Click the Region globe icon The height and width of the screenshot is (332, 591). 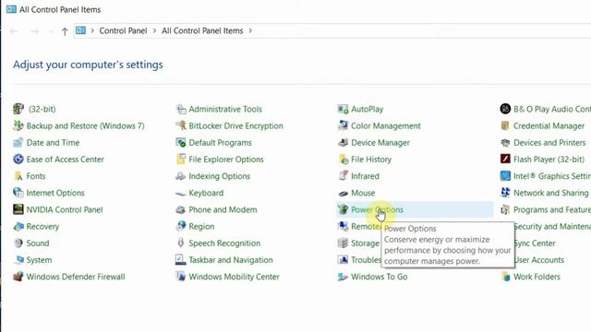(181, 226)
